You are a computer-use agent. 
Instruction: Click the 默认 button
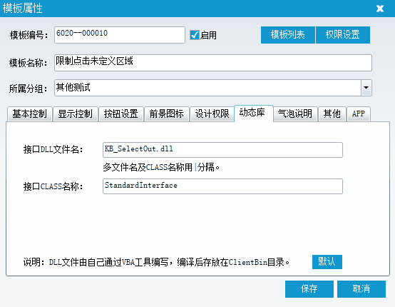pos(327,262)
